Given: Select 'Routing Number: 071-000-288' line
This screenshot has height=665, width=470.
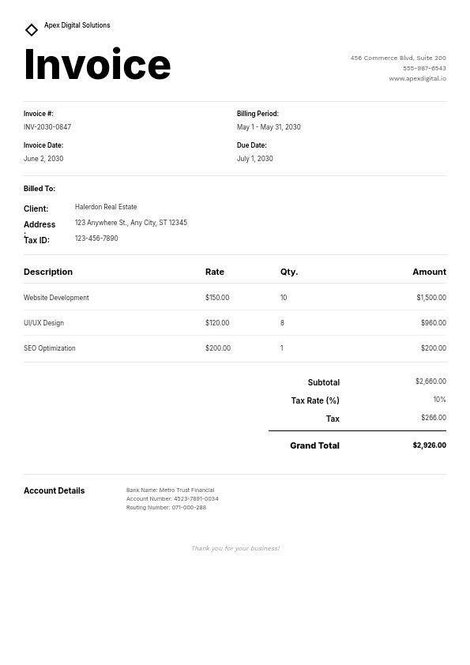Looking at the screenshot, I should 166,507.
